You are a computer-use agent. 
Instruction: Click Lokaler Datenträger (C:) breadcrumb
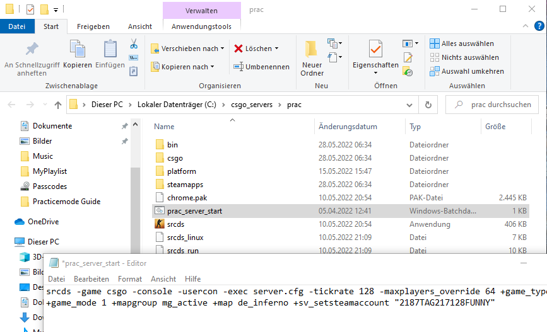point(177,105)
